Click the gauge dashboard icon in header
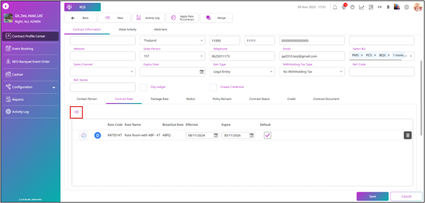 (x=353, y=7)
